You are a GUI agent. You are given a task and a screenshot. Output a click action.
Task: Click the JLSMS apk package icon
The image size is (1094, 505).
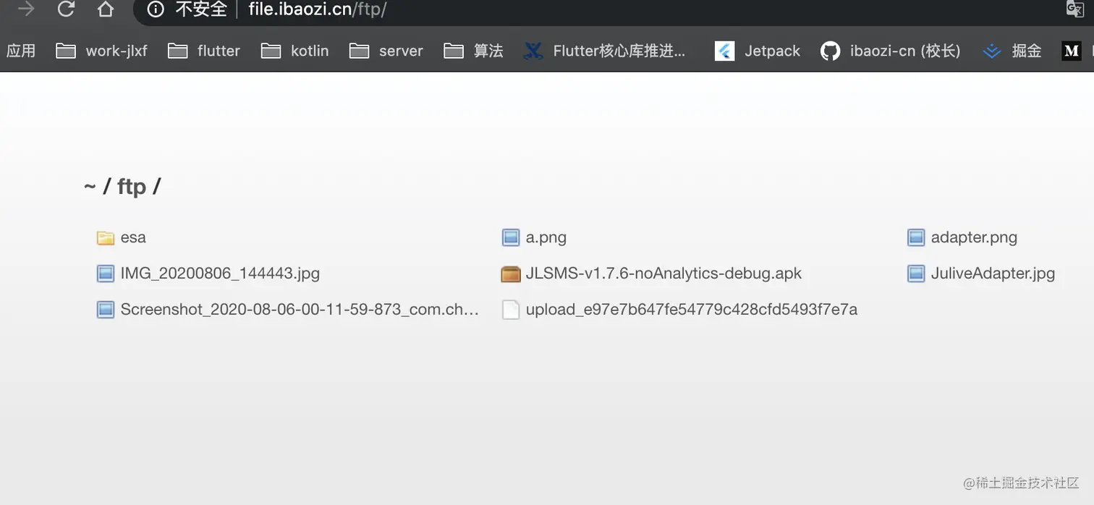click(x=511, y=274)
